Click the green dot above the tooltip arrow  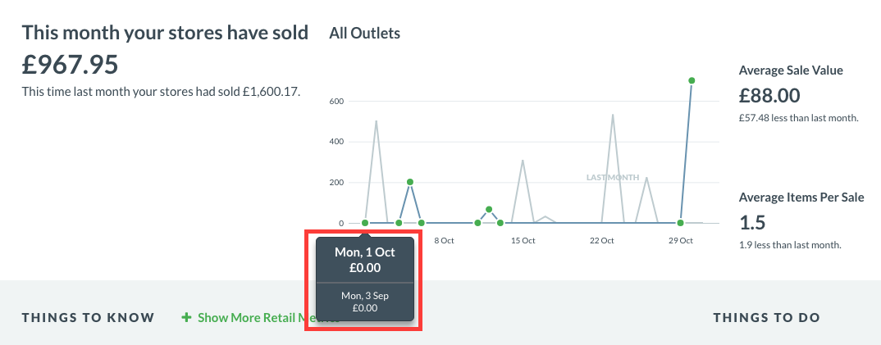click(x=365, y=223)
